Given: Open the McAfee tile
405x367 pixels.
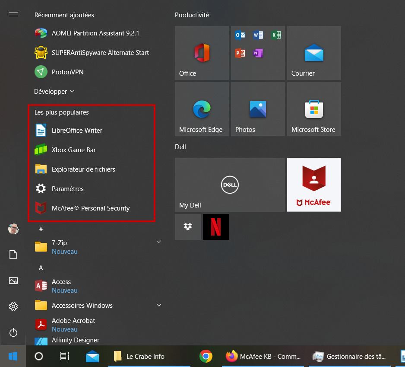Looking at the screenshot, I should point(314,185).
